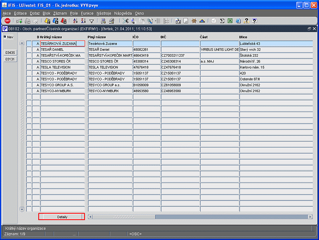Click the TESÁRKOVÁ ZUZANA short name field

click(x=63, y=43)
